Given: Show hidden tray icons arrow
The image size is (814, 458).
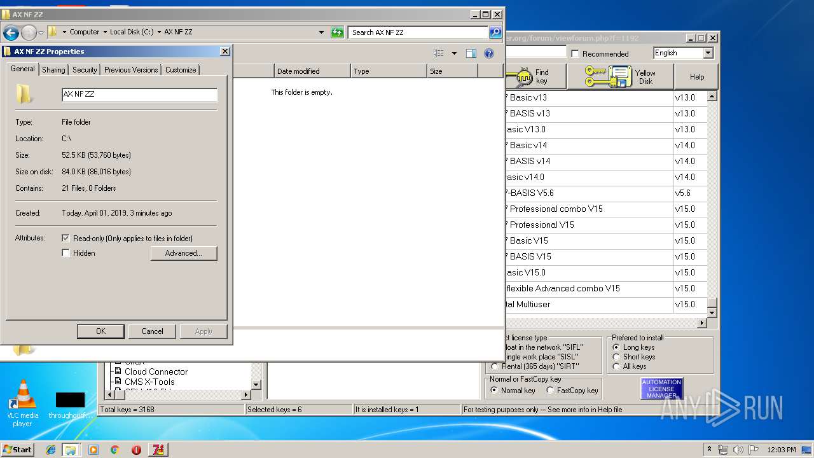Looking at the screenshot, I should point(709,450).
